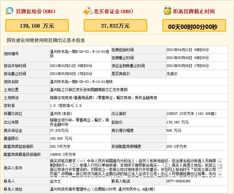
Task: Click the 190600.0平方米 value
Action: pyautogui.click(x=63, y=154)
